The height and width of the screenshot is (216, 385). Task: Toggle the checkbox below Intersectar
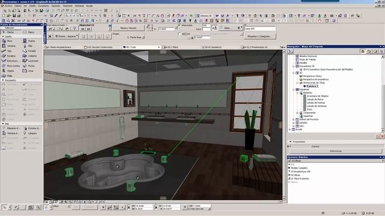click(x=179, y=34)
